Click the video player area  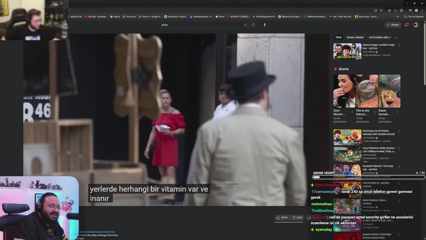(176, 119)
